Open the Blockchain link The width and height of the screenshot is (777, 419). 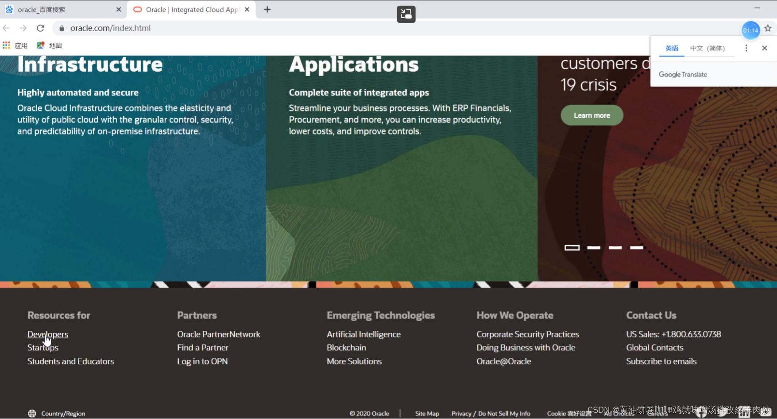(x=346, y=348)
